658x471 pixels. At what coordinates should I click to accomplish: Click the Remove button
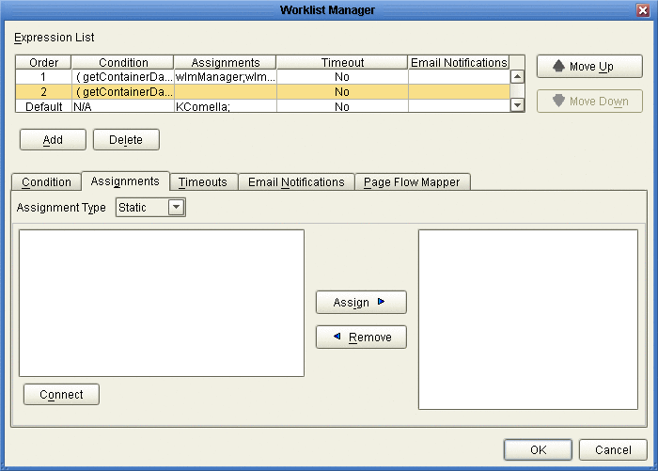click(361, 338)
